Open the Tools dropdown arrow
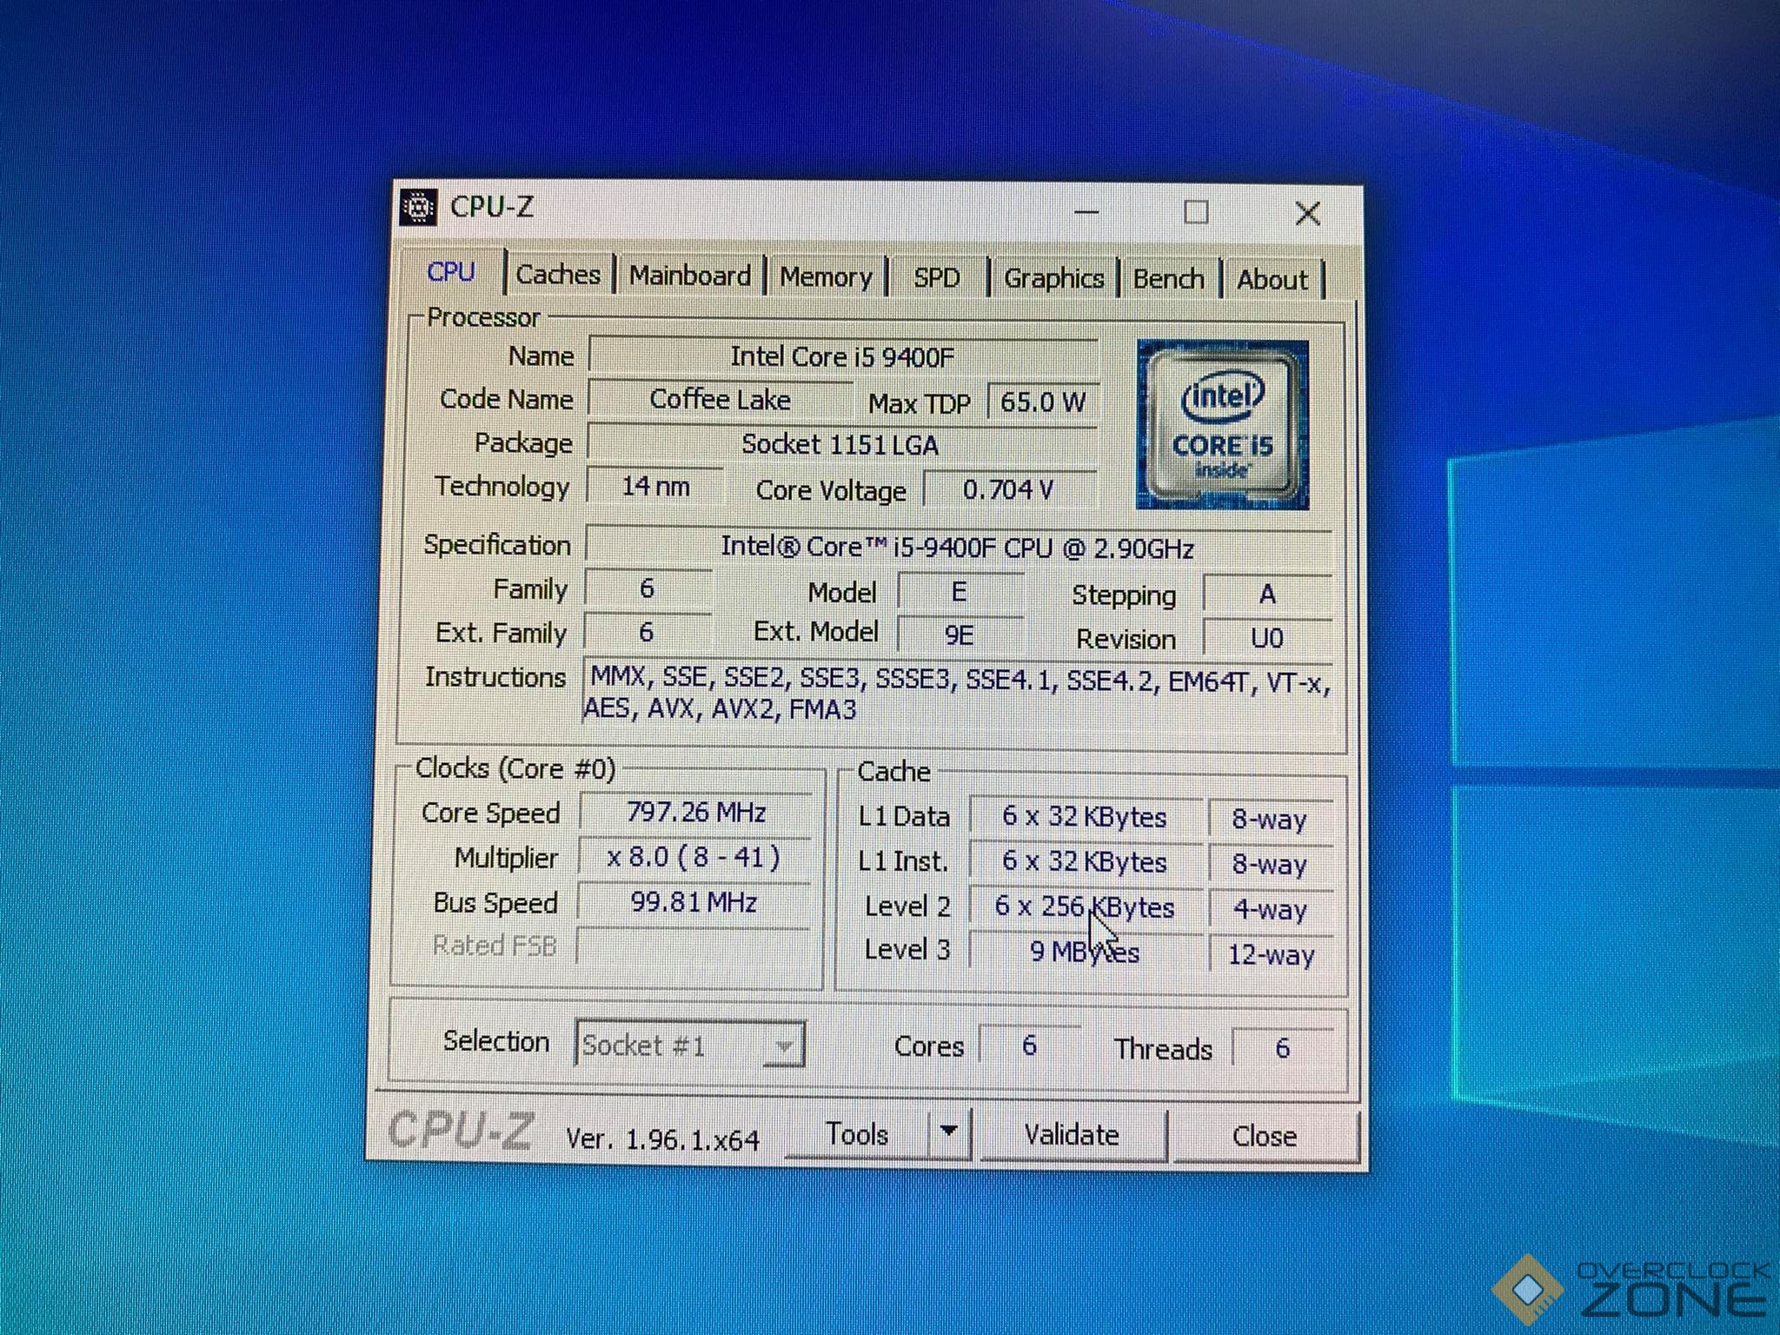The image size is (1780, 1335). (x=949, y=1132)
